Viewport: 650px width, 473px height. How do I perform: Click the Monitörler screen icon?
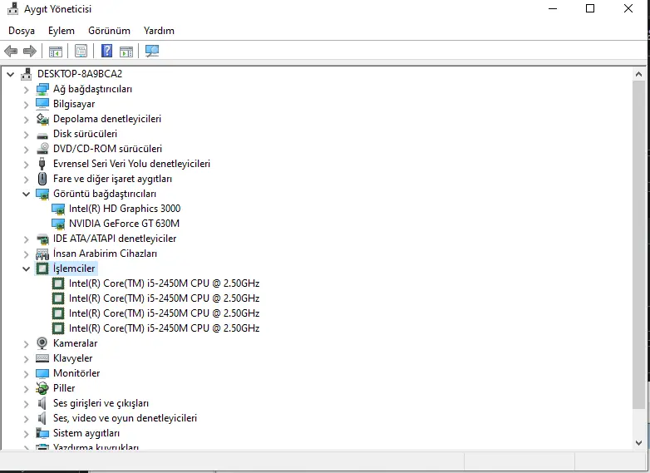tap(42, 373)
